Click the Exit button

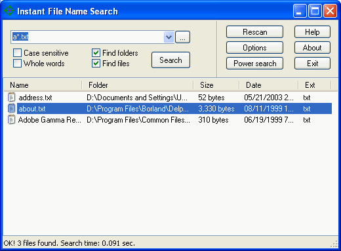coord(312,64)
